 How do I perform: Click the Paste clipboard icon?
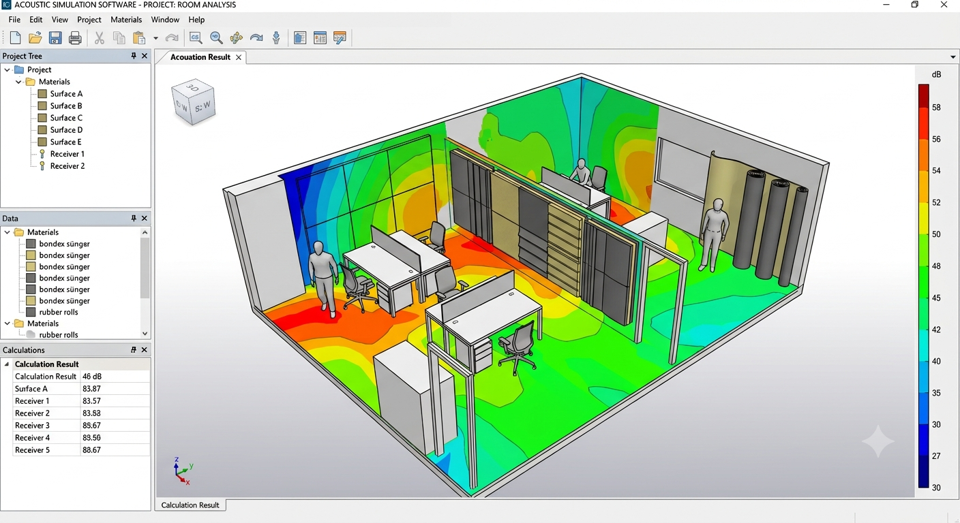point(139,38)
